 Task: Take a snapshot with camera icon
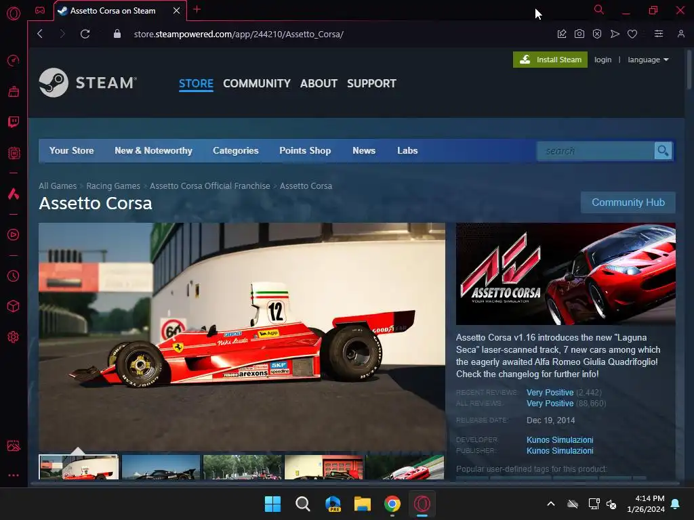tap(579, 34)
